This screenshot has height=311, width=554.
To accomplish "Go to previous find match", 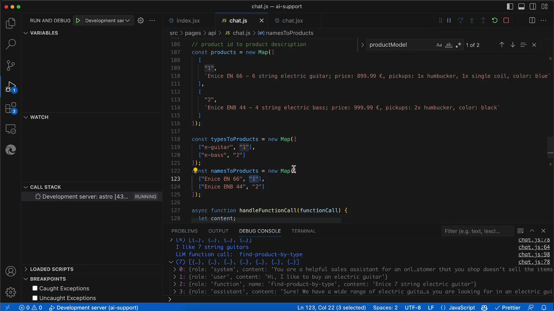I will [x=502, y=45].
